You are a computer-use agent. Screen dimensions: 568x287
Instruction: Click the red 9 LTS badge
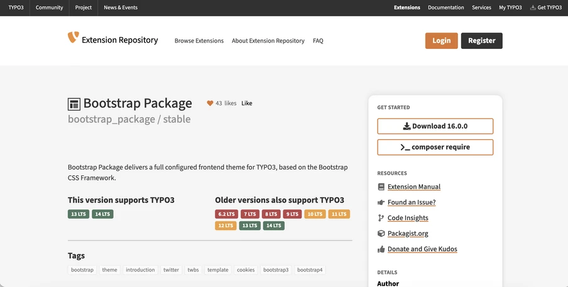point(292,214)
